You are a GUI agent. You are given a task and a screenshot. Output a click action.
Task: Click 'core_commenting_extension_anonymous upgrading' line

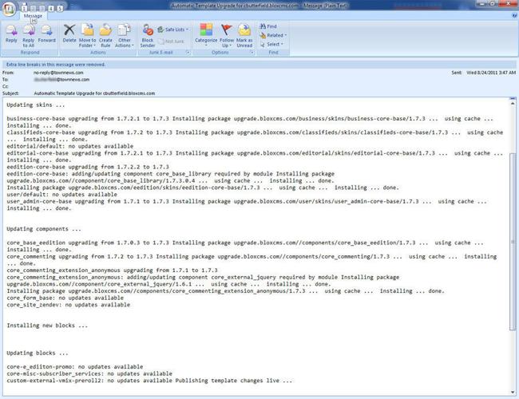[x=113, y=271]
